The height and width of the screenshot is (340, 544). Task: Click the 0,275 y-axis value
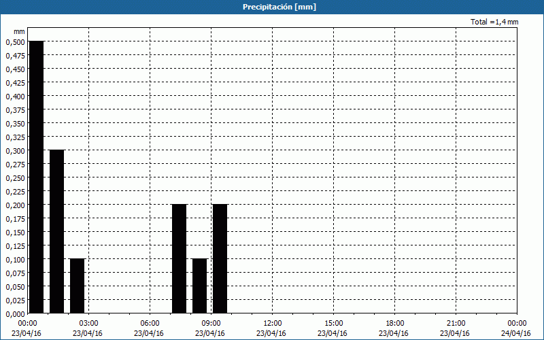[15, 165]
